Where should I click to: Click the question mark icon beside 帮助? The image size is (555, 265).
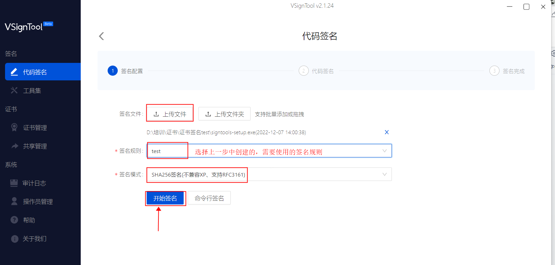tap(14, 220)
